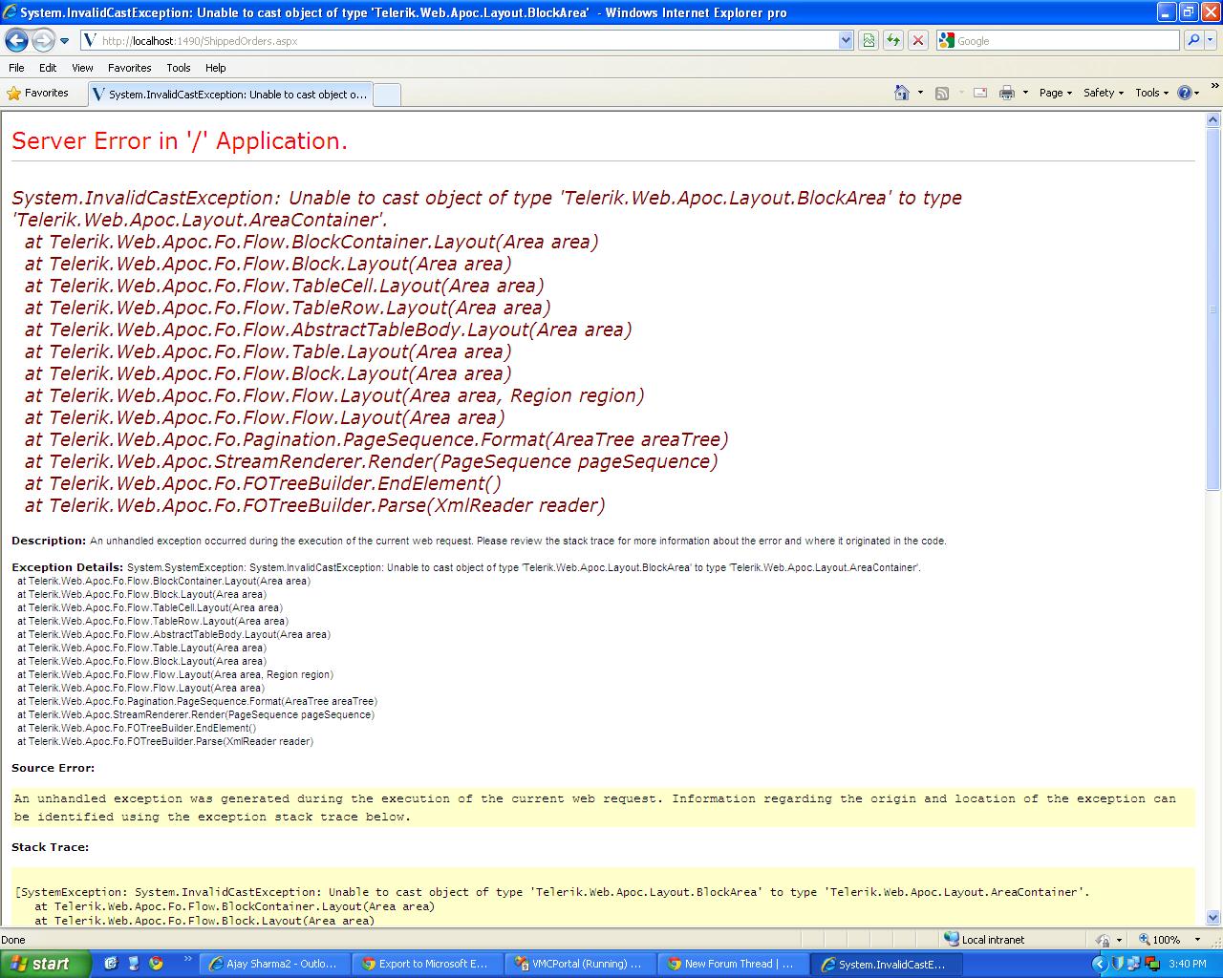The height and width of the screenshot is (978, 1223).
Task: Click the system clock showing 3:40 PM
Action: [1188, 964]
